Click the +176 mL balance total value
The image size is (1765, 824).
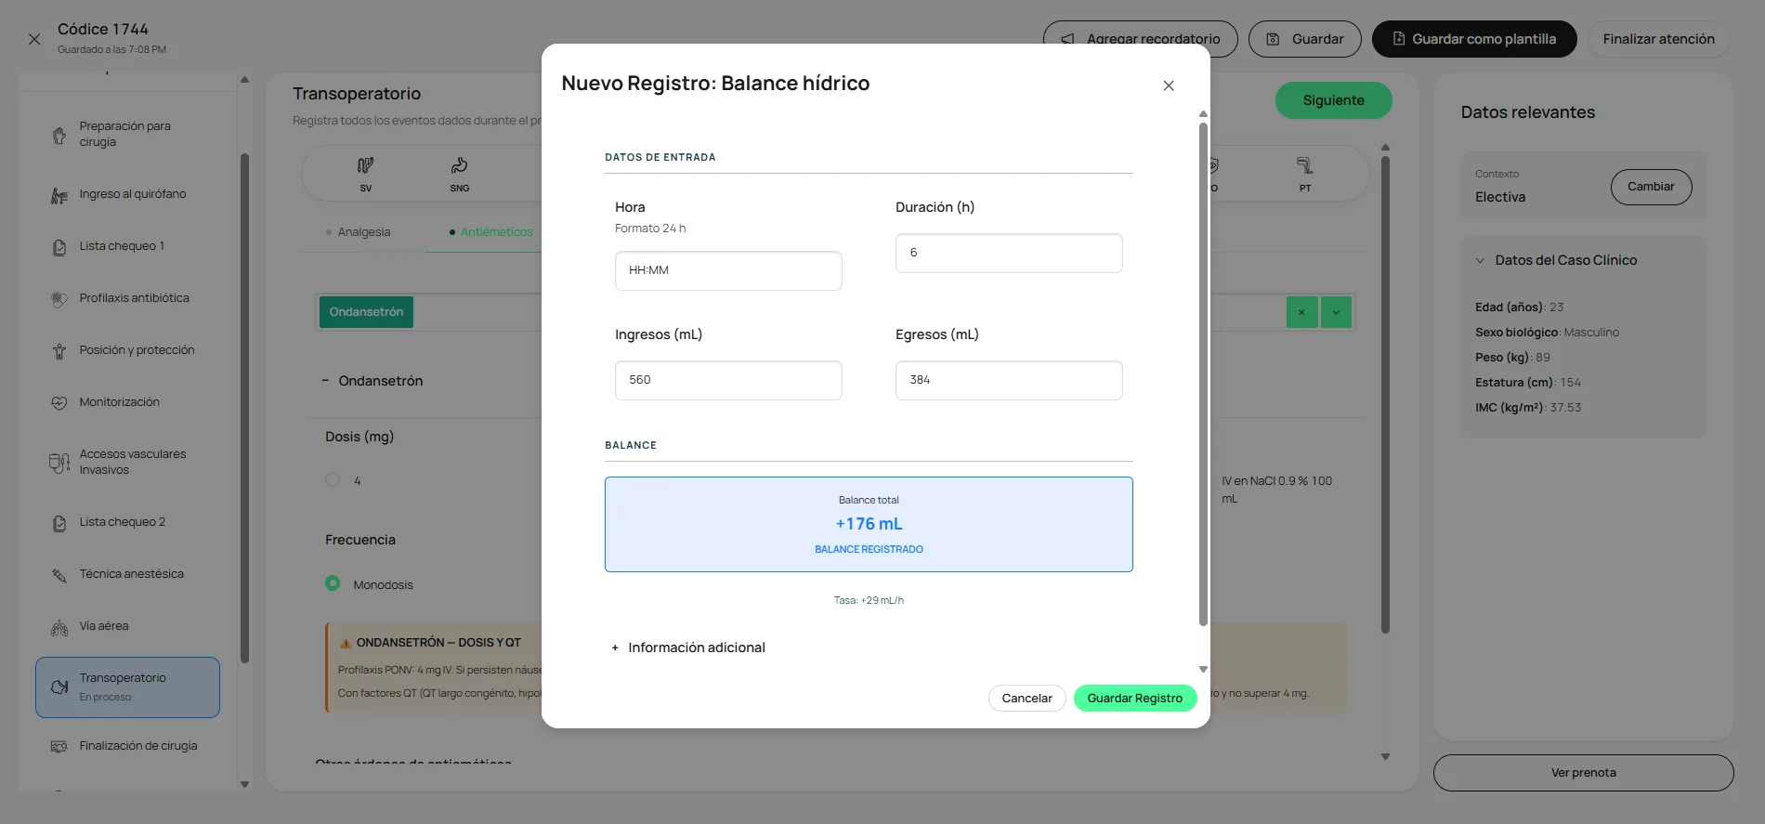click(x=869, y=524)
